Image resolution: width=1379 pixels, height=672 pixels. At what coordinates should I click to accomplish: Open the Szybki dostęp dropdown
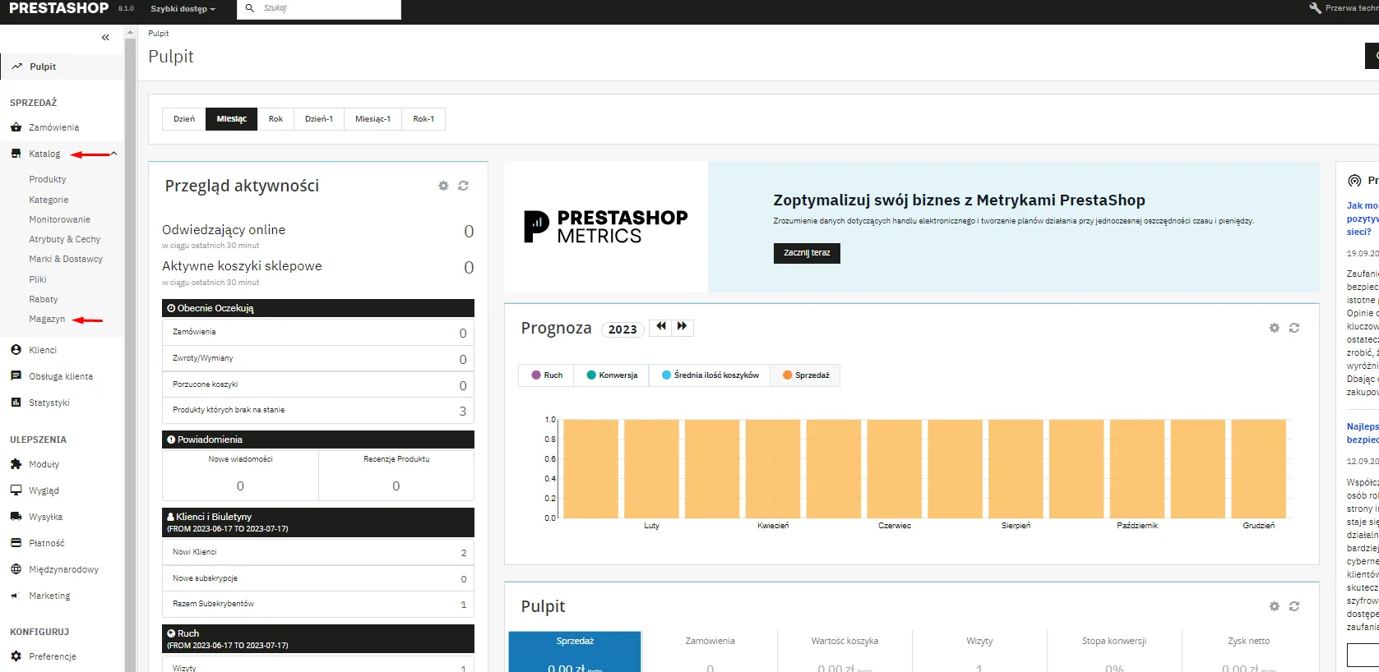click(x=183, y=9)
